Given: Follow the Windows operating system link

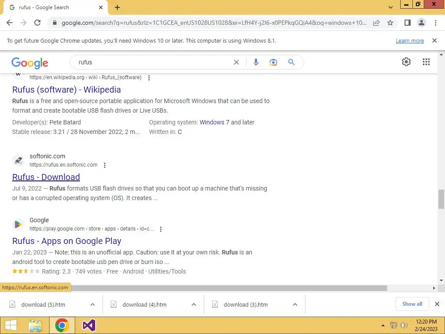Looking at the screenshot, I should [x=214, y=122].
